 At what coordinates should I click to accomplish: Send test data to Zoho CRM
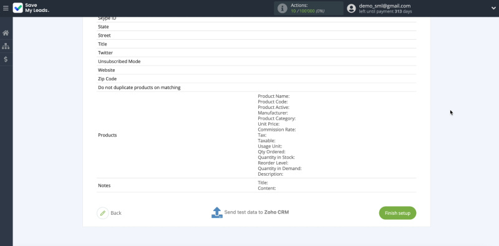coord(256,212)
